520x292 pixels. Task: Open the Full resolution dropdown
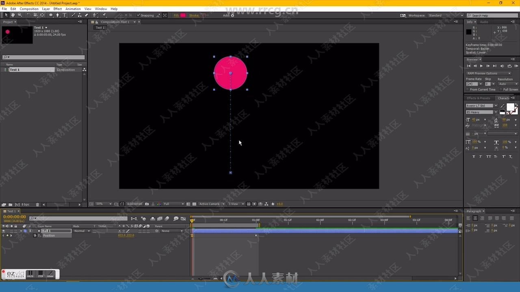click(x=173, y=204)
